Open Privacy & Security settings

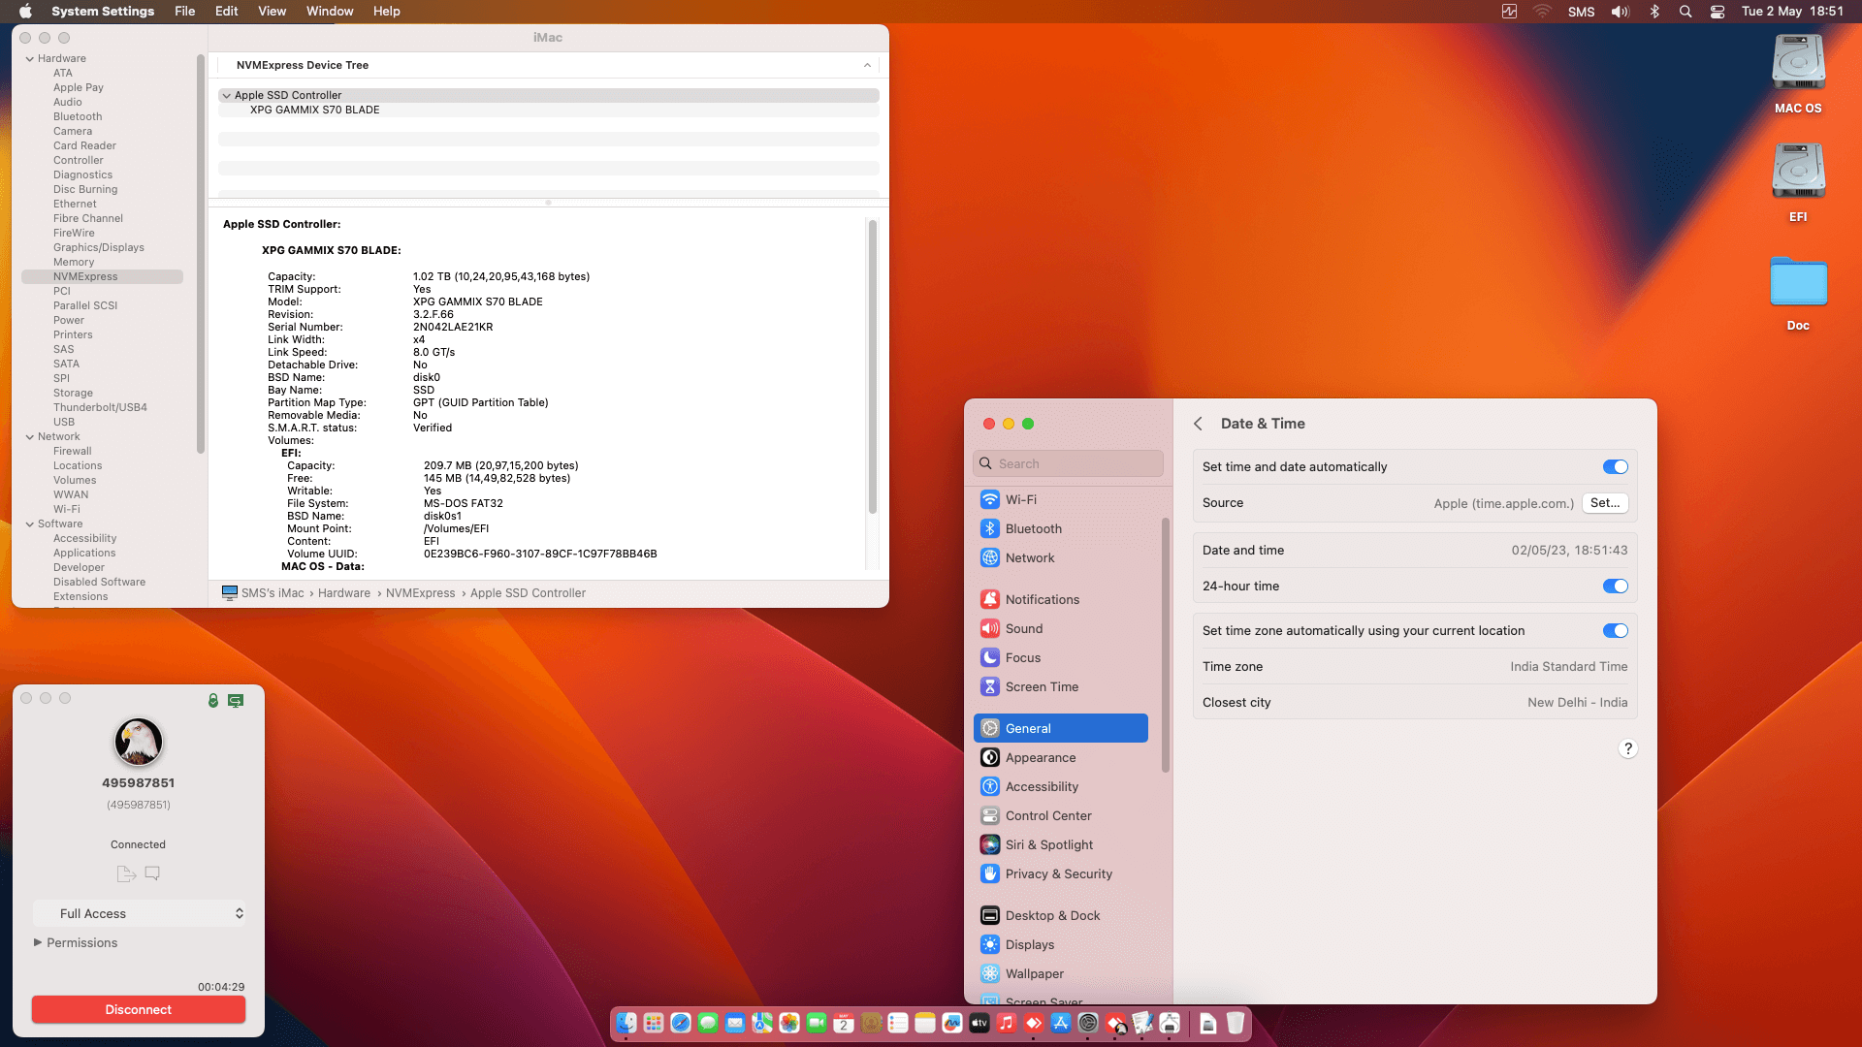(1061, 874)
